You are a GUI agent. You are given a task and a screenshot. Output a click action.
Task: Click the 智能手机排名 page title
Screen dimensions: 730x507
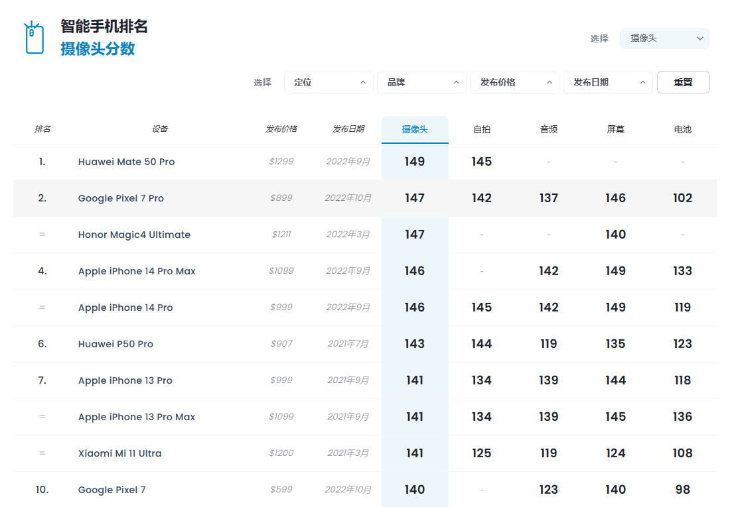104,26
